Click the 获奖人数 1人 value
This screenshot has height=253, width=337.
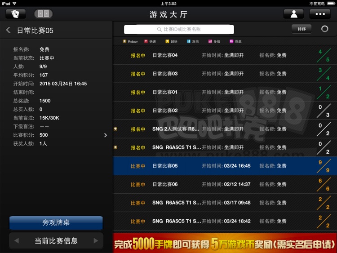click(43, 144)
